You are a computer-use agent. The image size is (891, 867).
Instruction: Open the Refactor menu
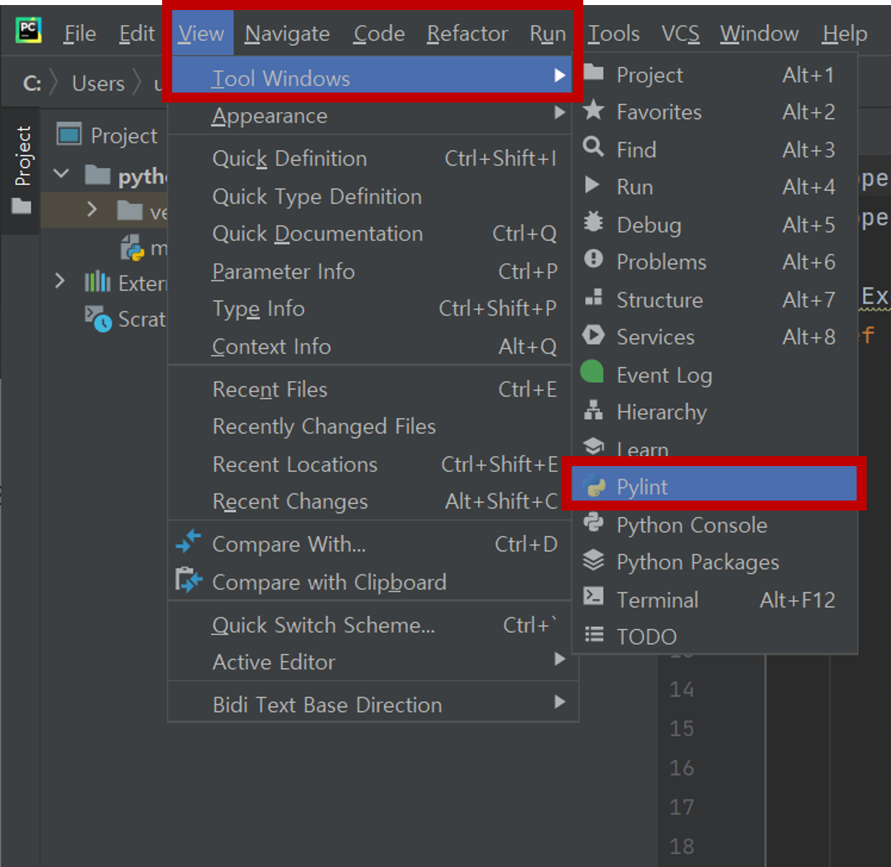(x=467, y=33)
